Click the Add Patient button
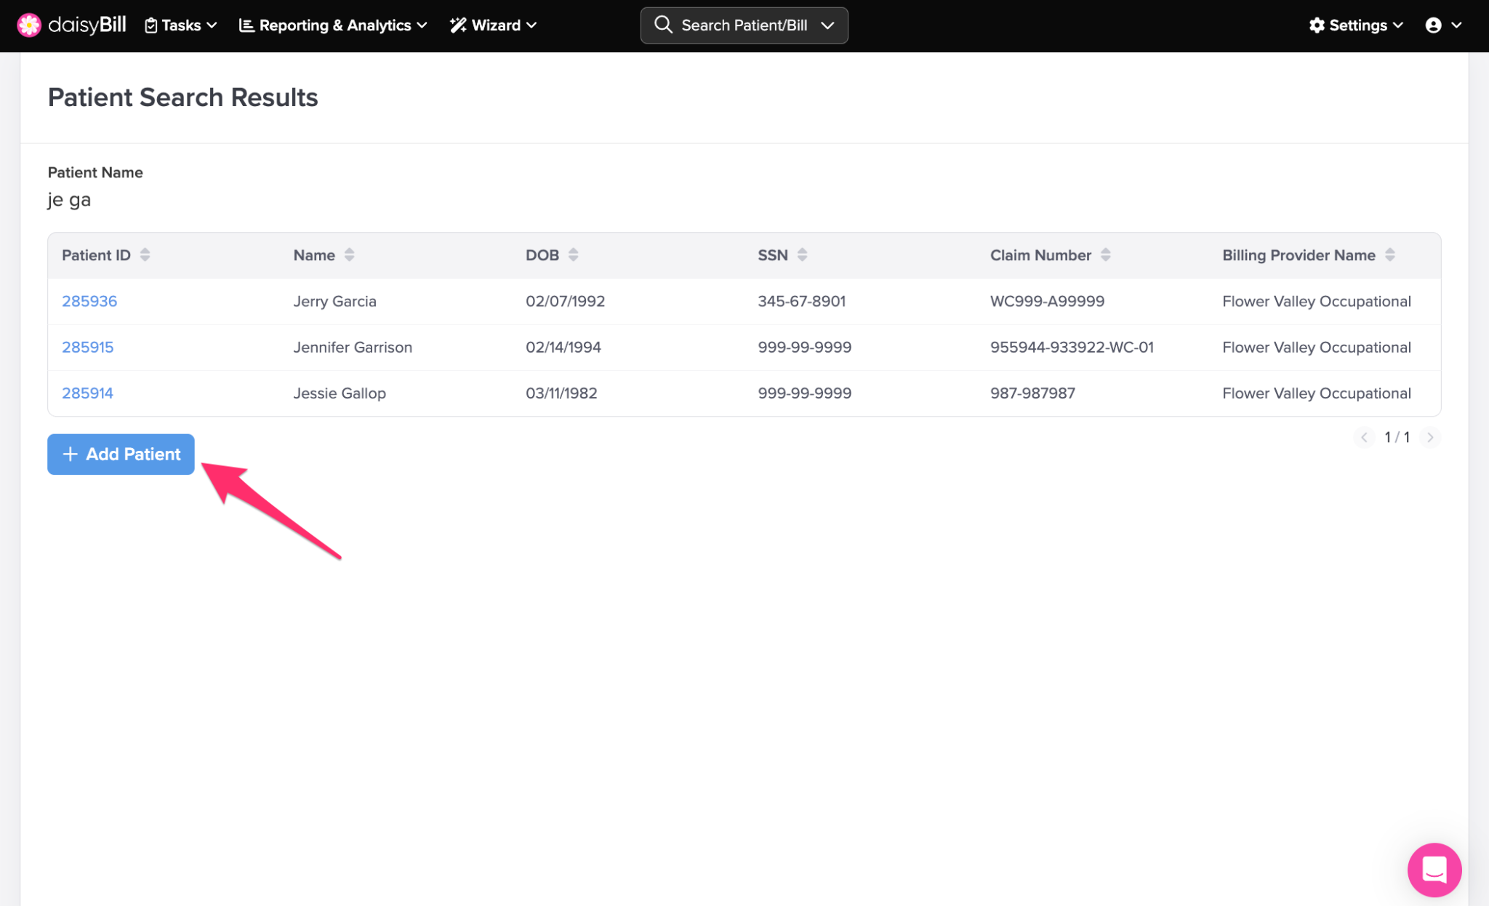Viewport: 1489px width, 906px height. (x=121, y=454)
